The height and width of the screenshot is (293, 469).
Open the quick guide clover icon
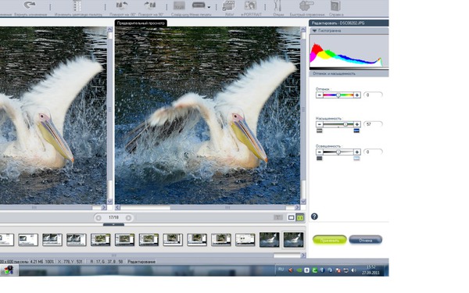tap(306, 5)
